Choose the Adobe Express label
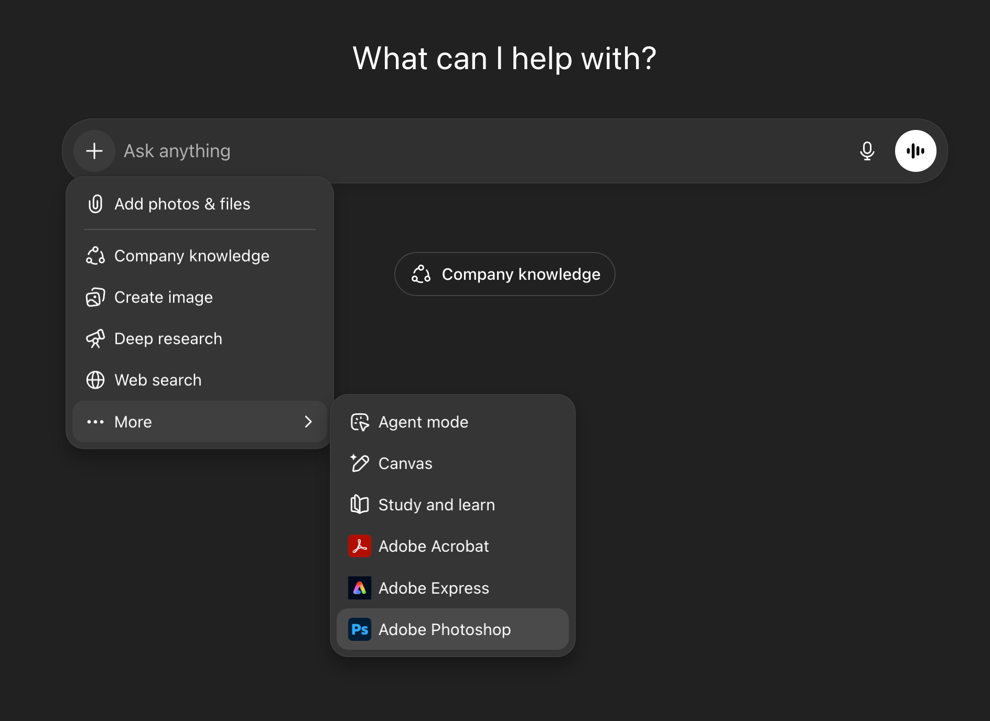This screenshot has height=721, width=990. [x=434, y=588]
